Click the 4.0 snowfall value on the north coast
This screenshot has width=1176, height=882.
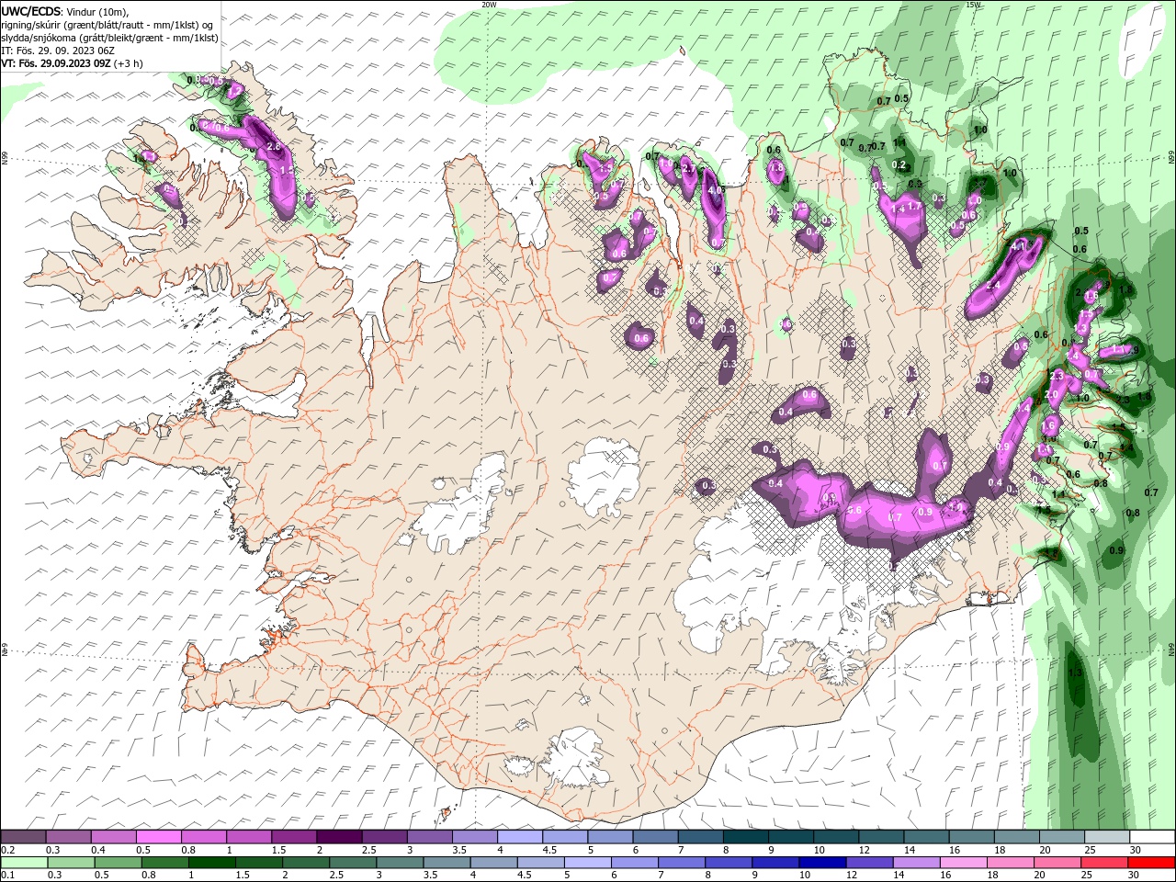tap(715, 190)
